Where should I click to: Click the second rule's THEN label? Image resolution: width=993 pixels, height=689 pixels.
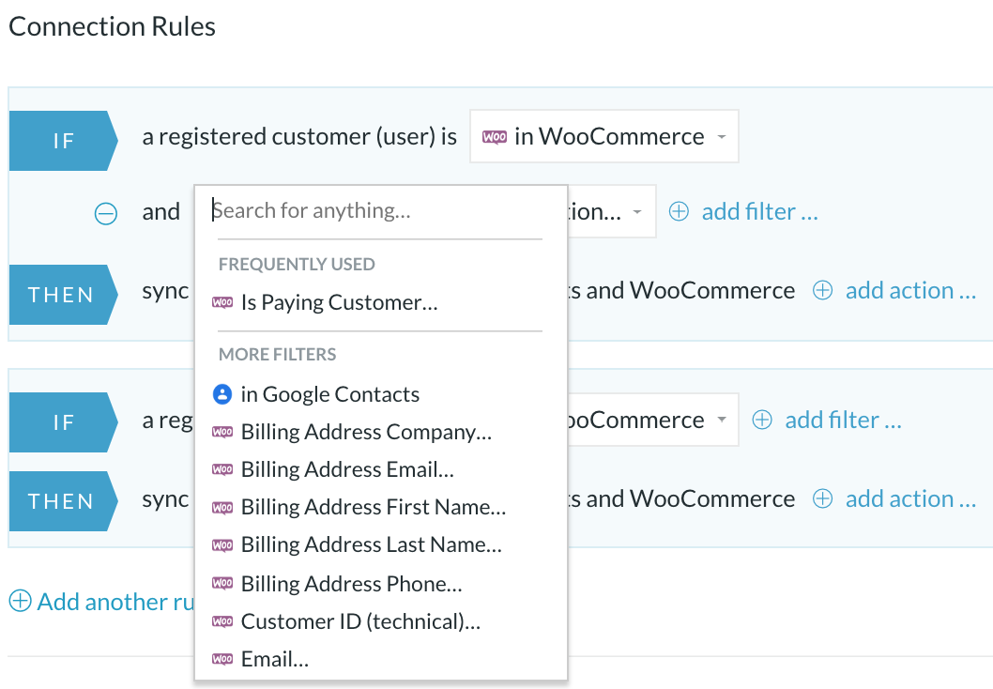(63, 501)
